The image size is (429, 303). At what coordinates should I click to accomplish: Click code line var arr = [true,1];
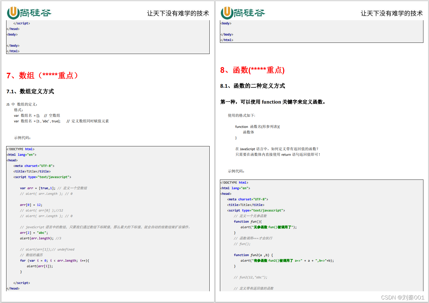coord(38,188)
